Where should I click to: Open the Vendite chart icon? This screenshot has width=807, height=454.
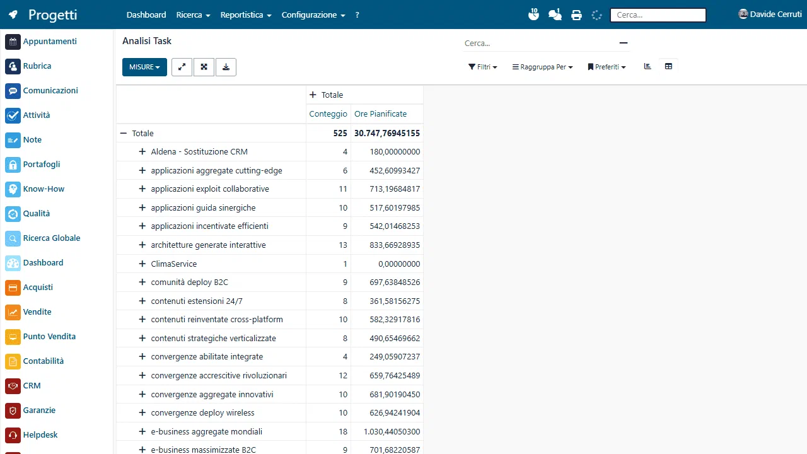(x=13, y=312)
